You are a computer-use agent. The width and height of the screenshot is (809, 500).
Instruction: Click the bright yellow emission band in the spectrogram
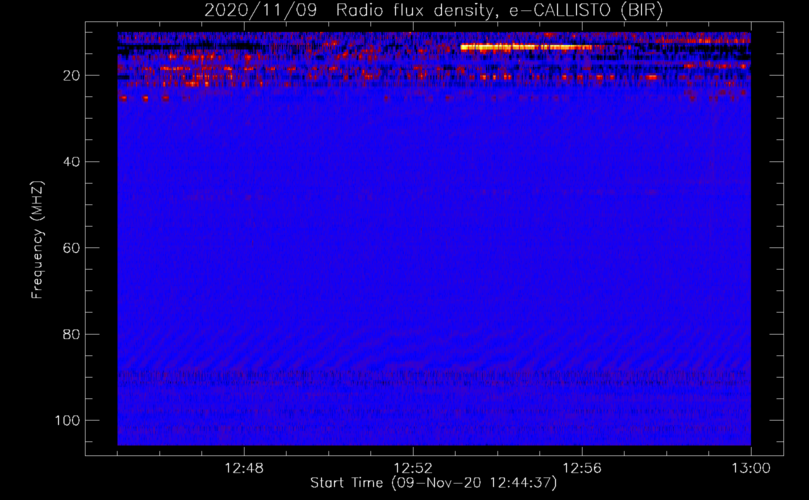(526, 47)
